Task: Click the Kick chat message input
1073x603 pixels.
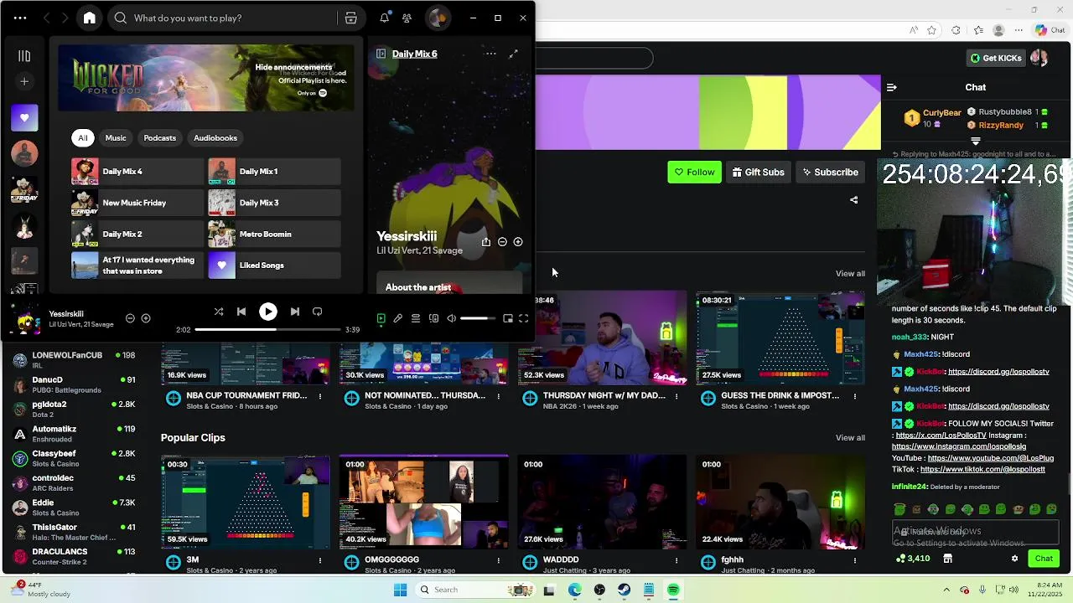Action: coord(976,532)
